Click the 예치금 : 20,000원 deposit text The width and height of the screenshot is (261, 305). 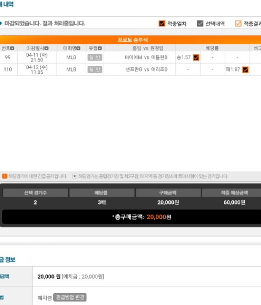point(83,277)
